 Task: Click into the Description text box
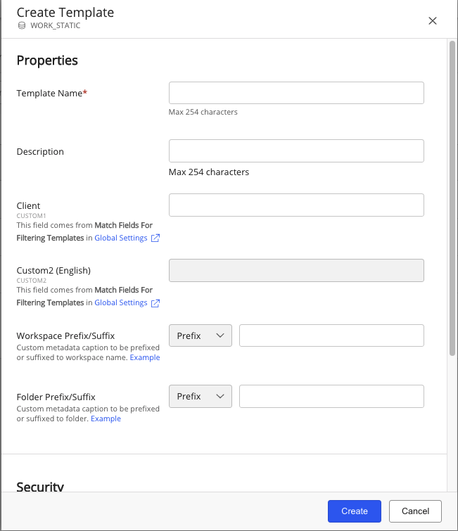[x=296, y=151]
